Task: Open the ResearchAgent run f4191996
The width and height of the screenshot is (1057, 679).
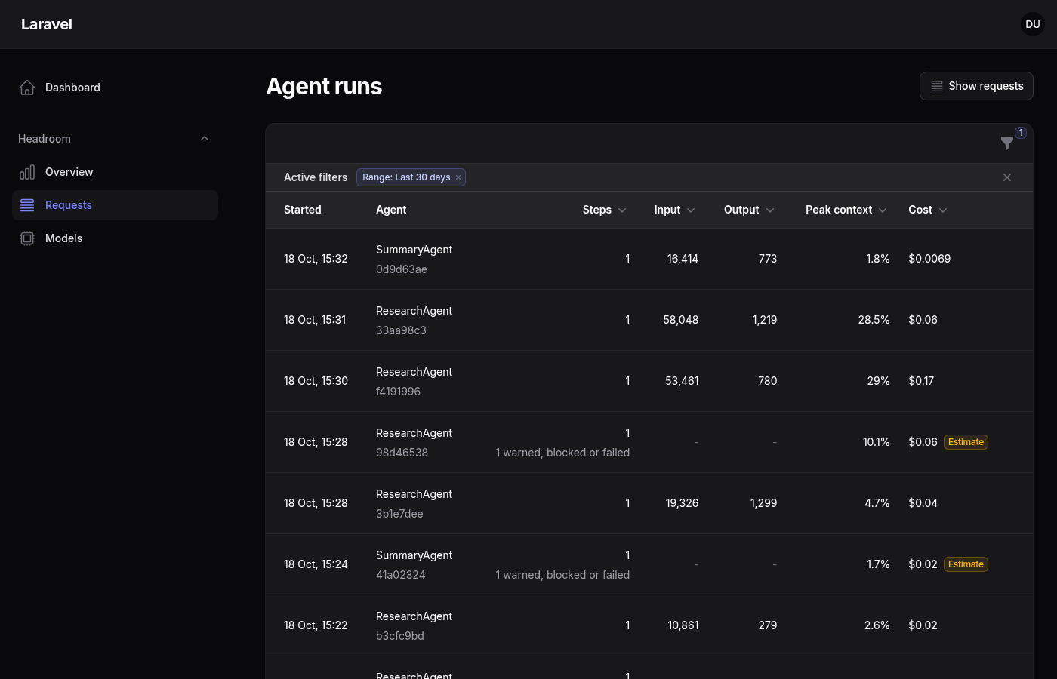Action: (649, 381)
